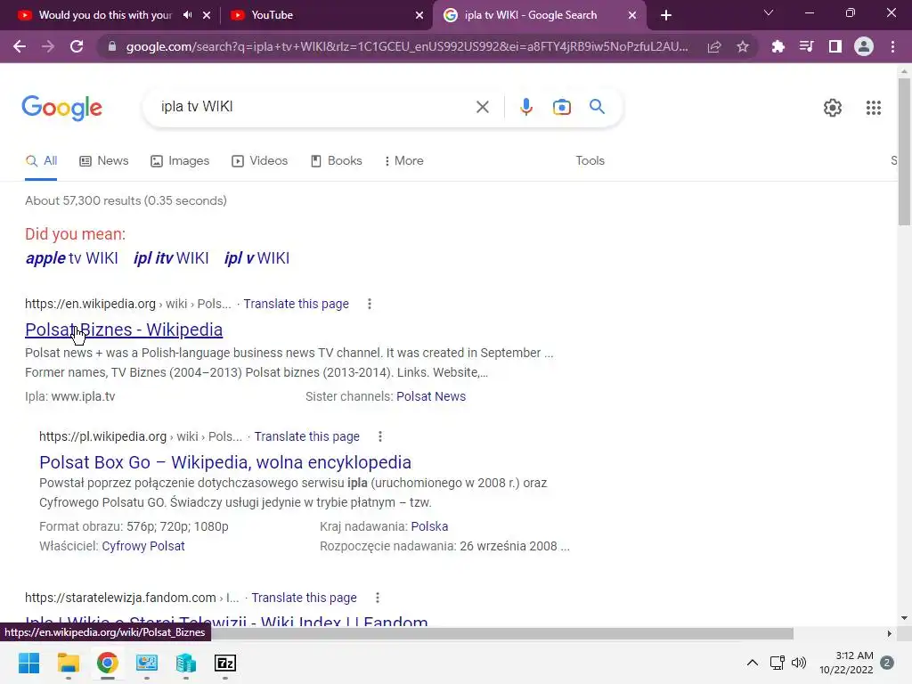912x684 pixels.
Task: Open 7-Zip from taskbar
Action: (x=225, y=663)
